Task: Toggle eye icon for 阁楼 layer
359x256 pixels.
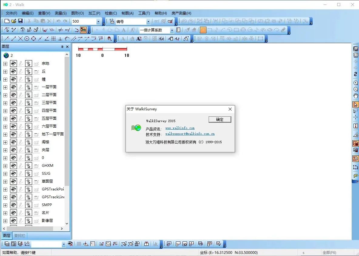Action: coord(13,142)
